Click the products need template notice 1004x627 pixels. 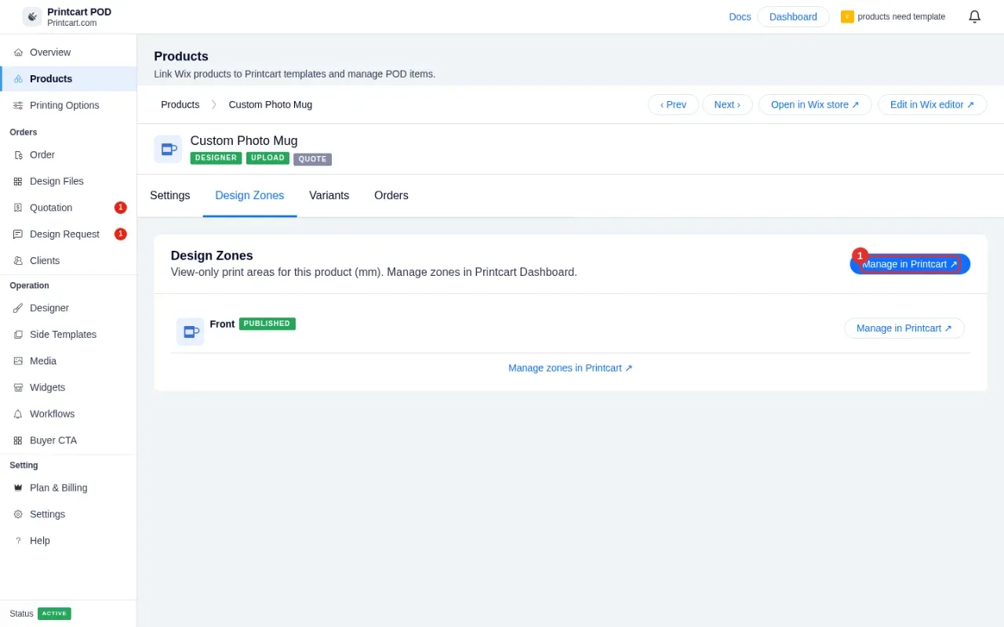[x=893, y=16]
